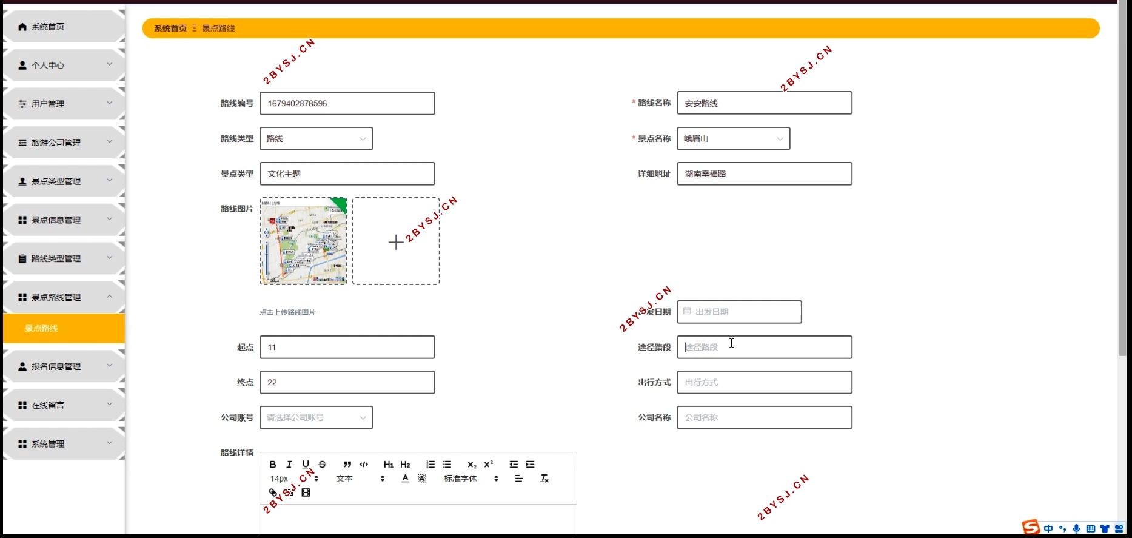Expand the 系统管理 sidebar menu

tap(64, 444)
